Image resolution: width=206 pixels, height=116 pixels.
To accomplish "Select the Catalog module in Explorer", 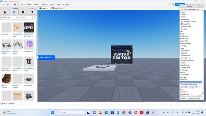I will click(x=183, y=46).
